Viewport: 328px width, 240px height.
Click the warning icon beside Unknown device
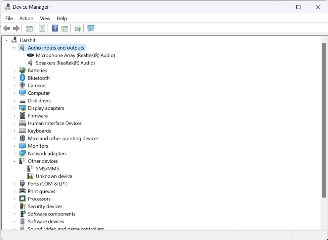[x=31, y=176]
